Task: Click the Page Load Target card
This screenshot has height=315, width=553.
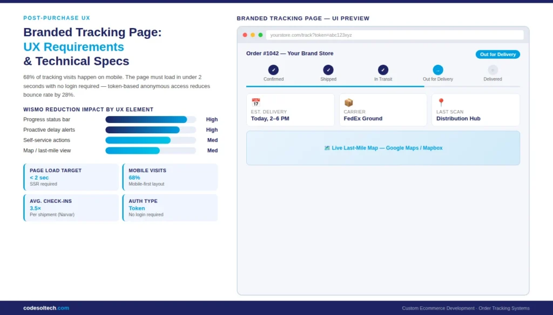Action: tap(71, 177)
